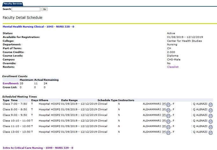Image resolution: width=217 pixels, height=150 pixels.
Task: Email Q ALENAZI from the 11:10 - 12:00 class row
Action: [x=211, y=127]
